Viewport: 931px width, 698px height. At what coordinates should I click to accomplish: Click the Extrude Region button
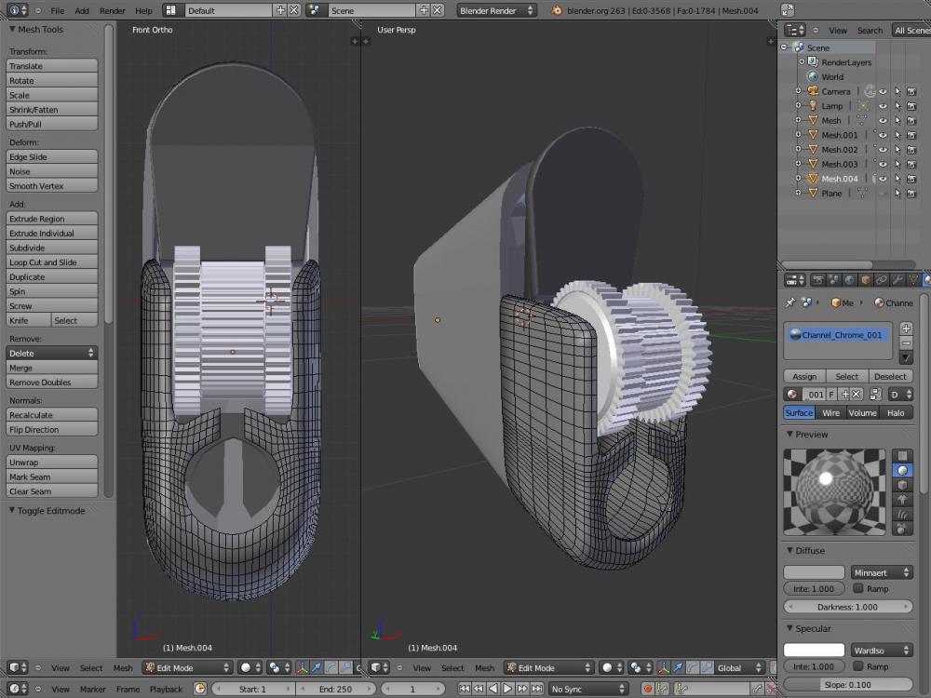pos(52,219)
